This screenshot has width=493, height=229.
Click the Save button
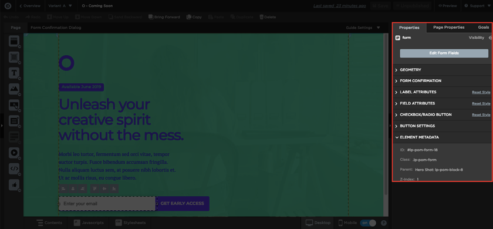tap(380, 6)
